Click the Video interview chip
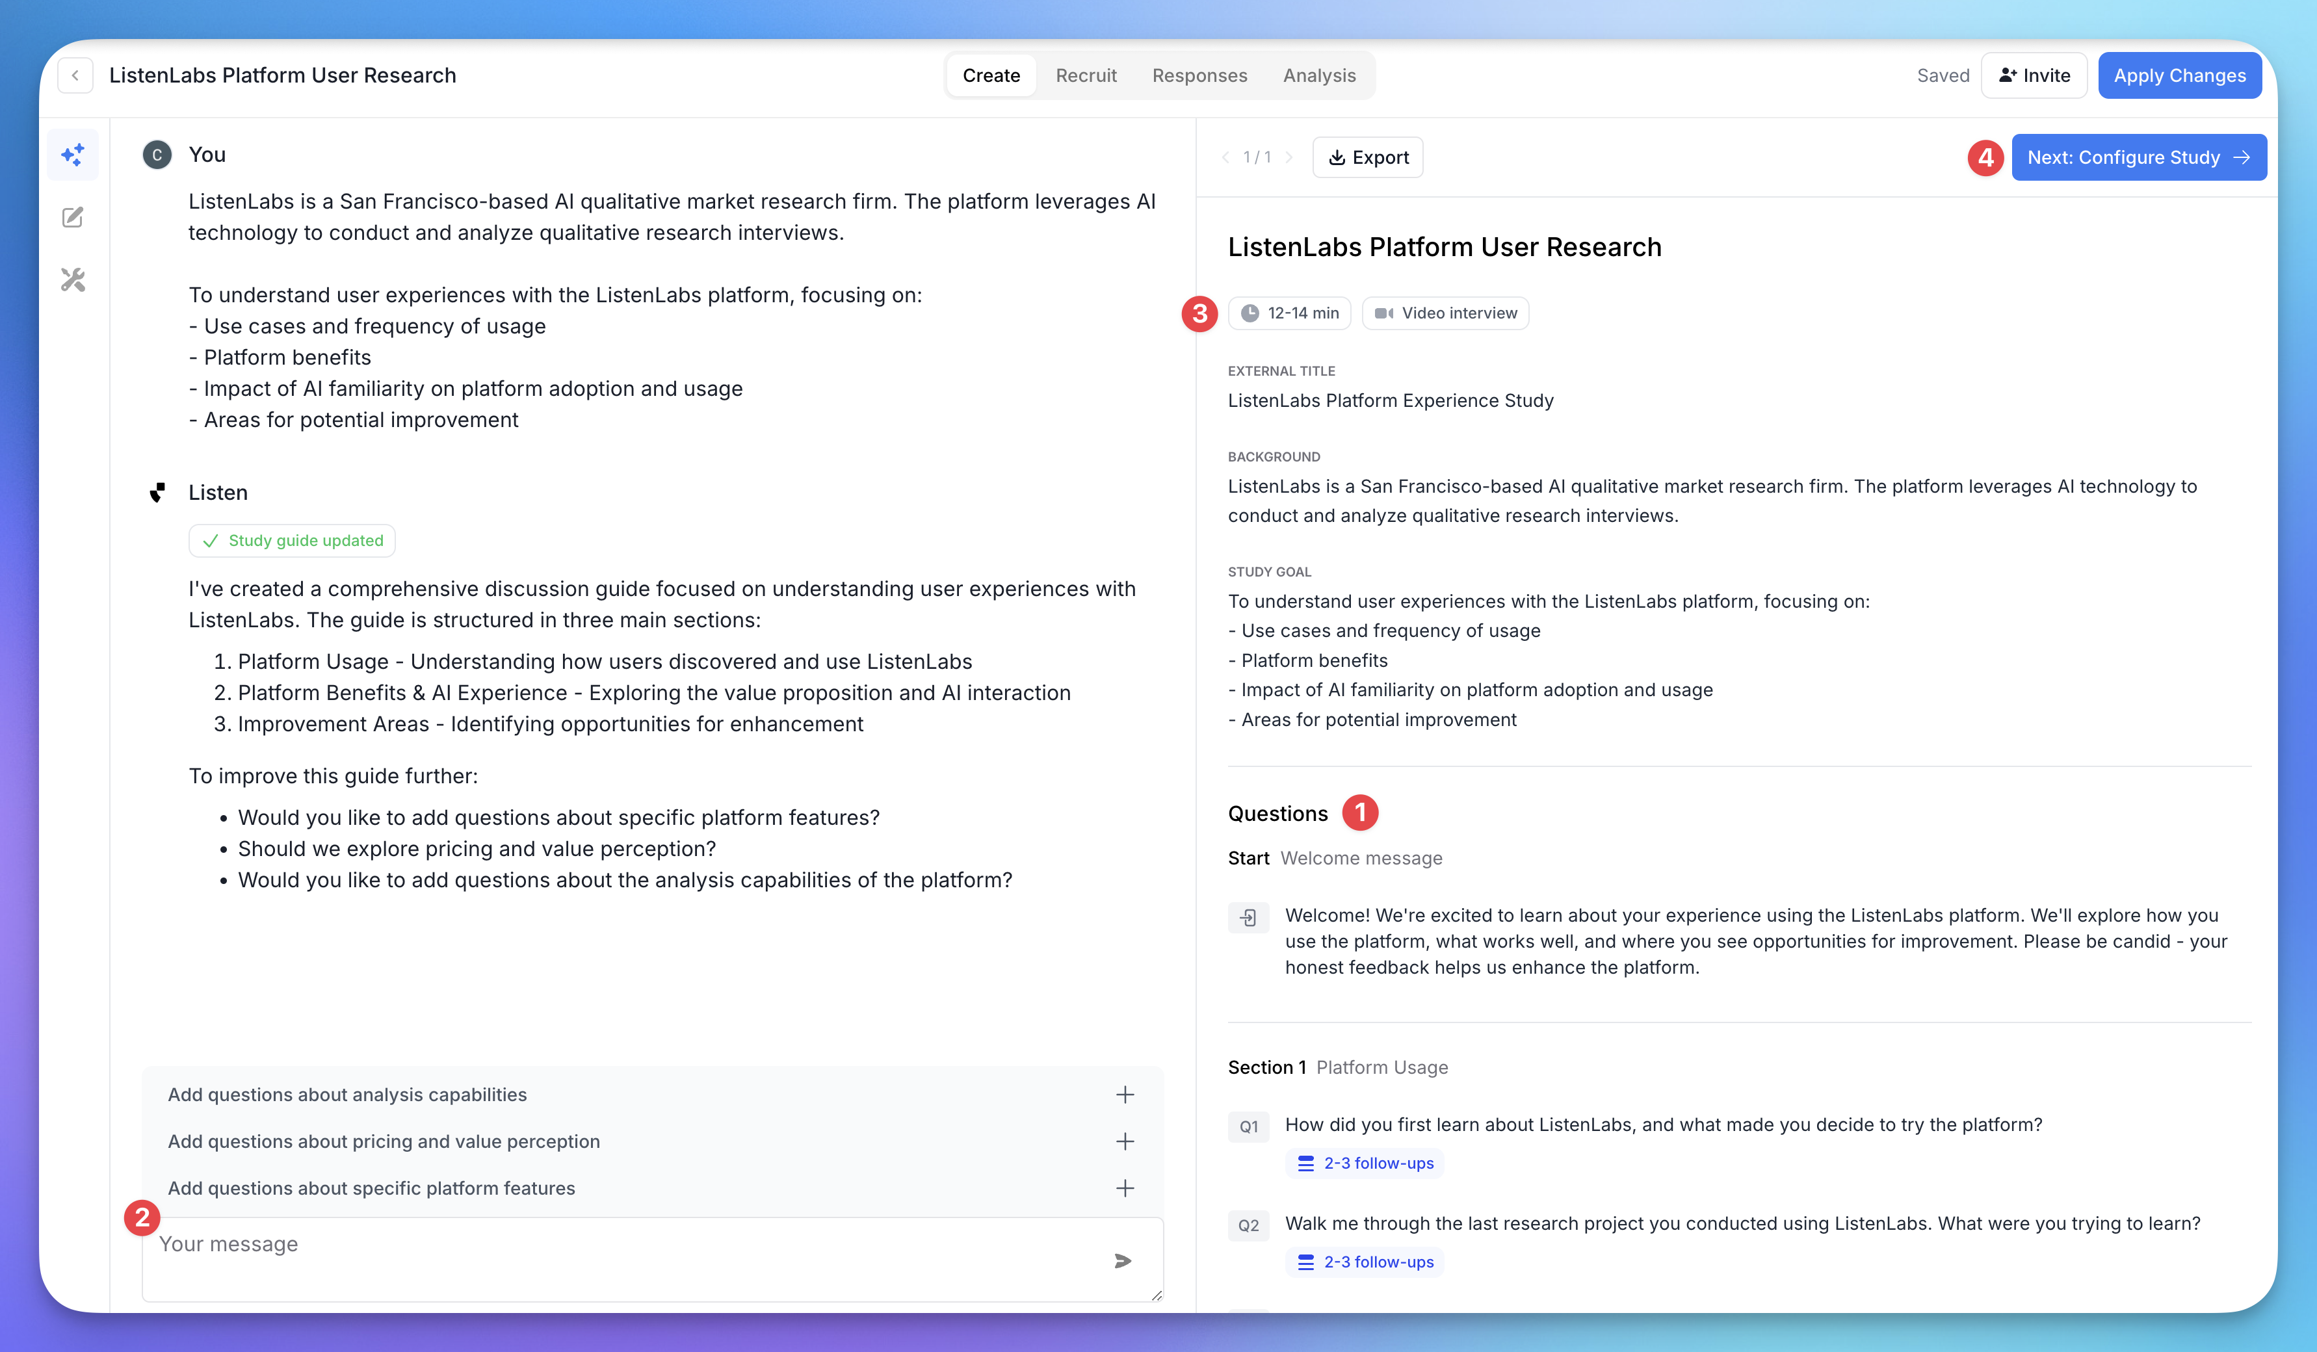 (1445, 313)
